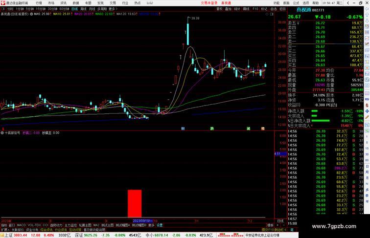The height and width of the screenshot is (238, 370).
Task: Select the 周线 weekly period
Action: click(84, 9)
